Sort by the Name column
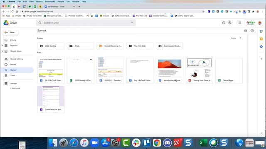Screen dimensions: 266x149 tap(234, 38)
